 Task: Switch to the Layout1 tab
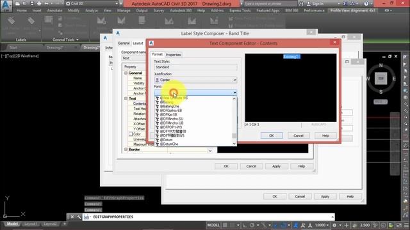pyautogui.click(x=30, y=224)
